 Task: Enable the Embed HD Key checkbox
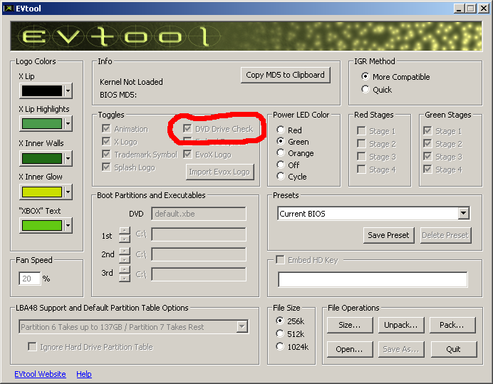point(281,260)
